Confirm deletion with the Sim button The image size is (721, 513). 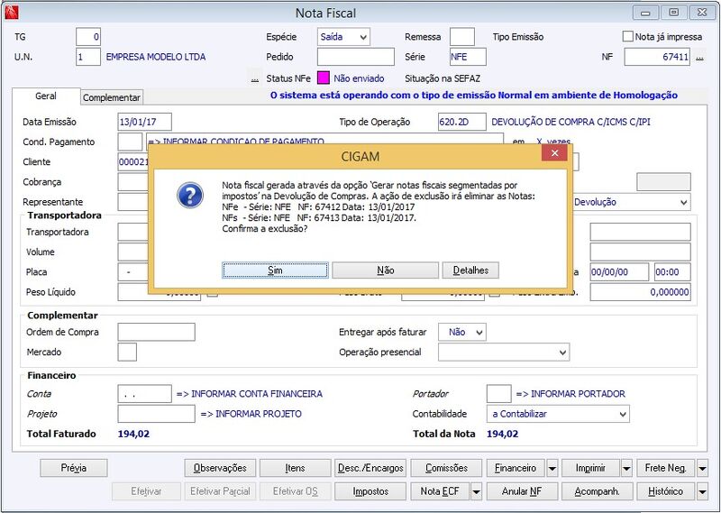click(x=275, y=270)
